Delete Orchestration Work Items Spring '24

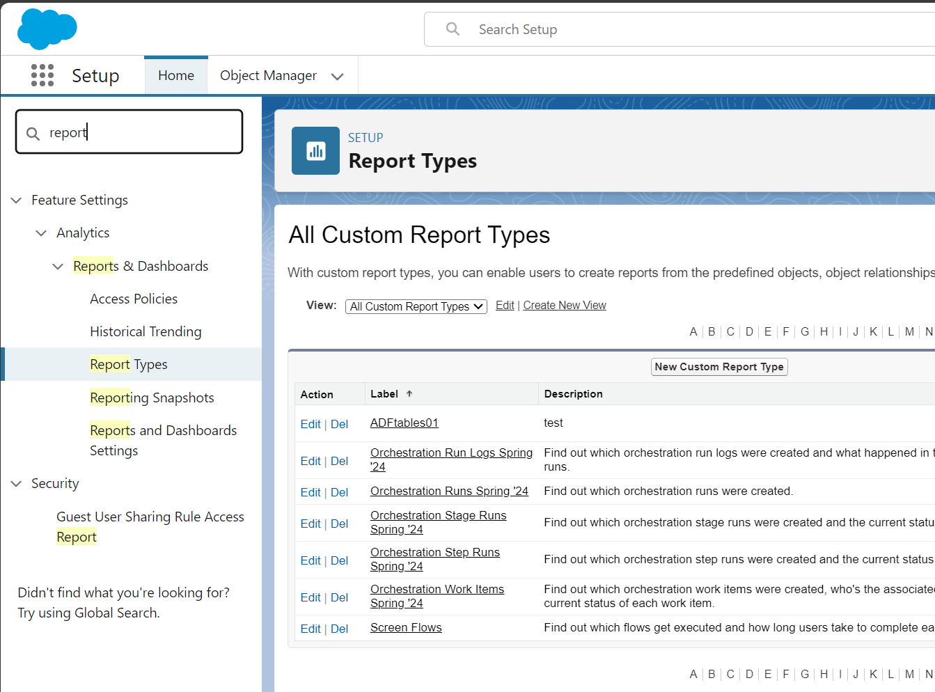pyautogui.click(x=339, y=597)
